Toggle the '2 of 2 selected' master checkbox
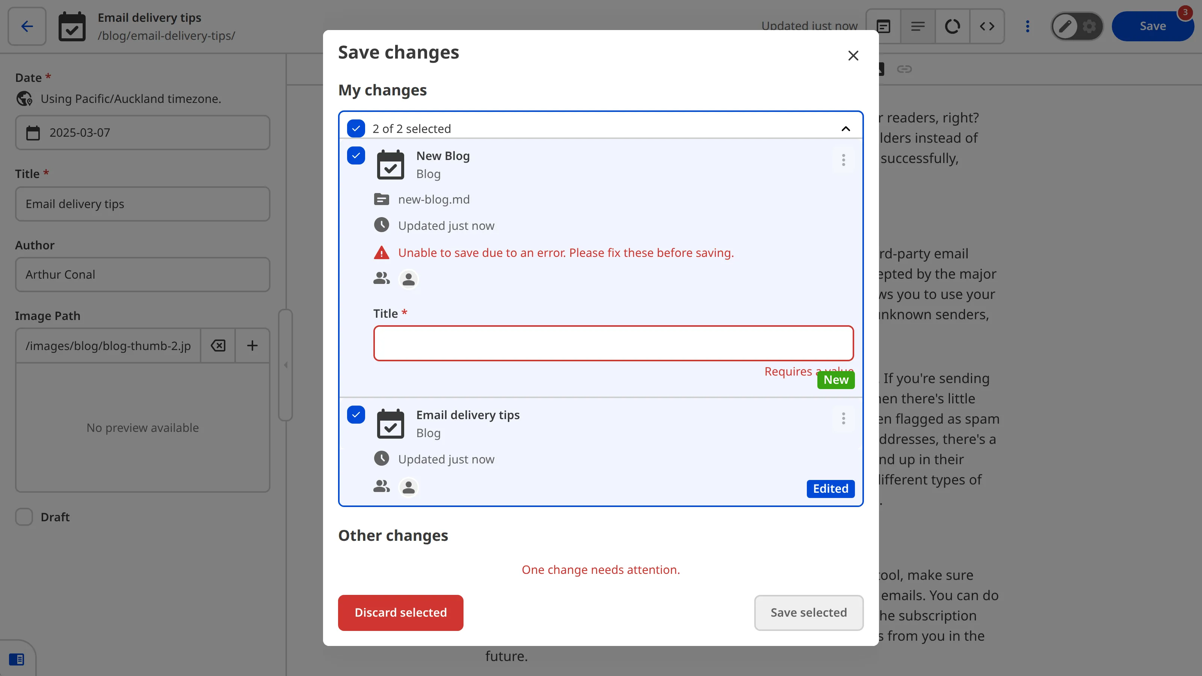 (356, 128)
